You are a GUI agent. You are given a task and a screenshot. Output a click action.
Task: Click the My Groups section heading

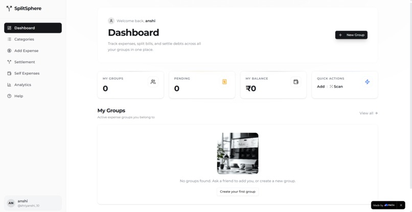pyautogui.click(x=111, y=111)
